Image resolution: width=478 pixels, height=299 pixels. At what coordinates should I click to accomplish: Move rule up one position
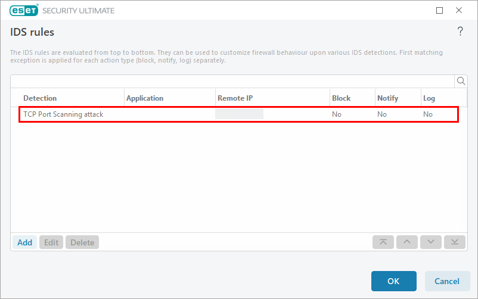(406, 242)
